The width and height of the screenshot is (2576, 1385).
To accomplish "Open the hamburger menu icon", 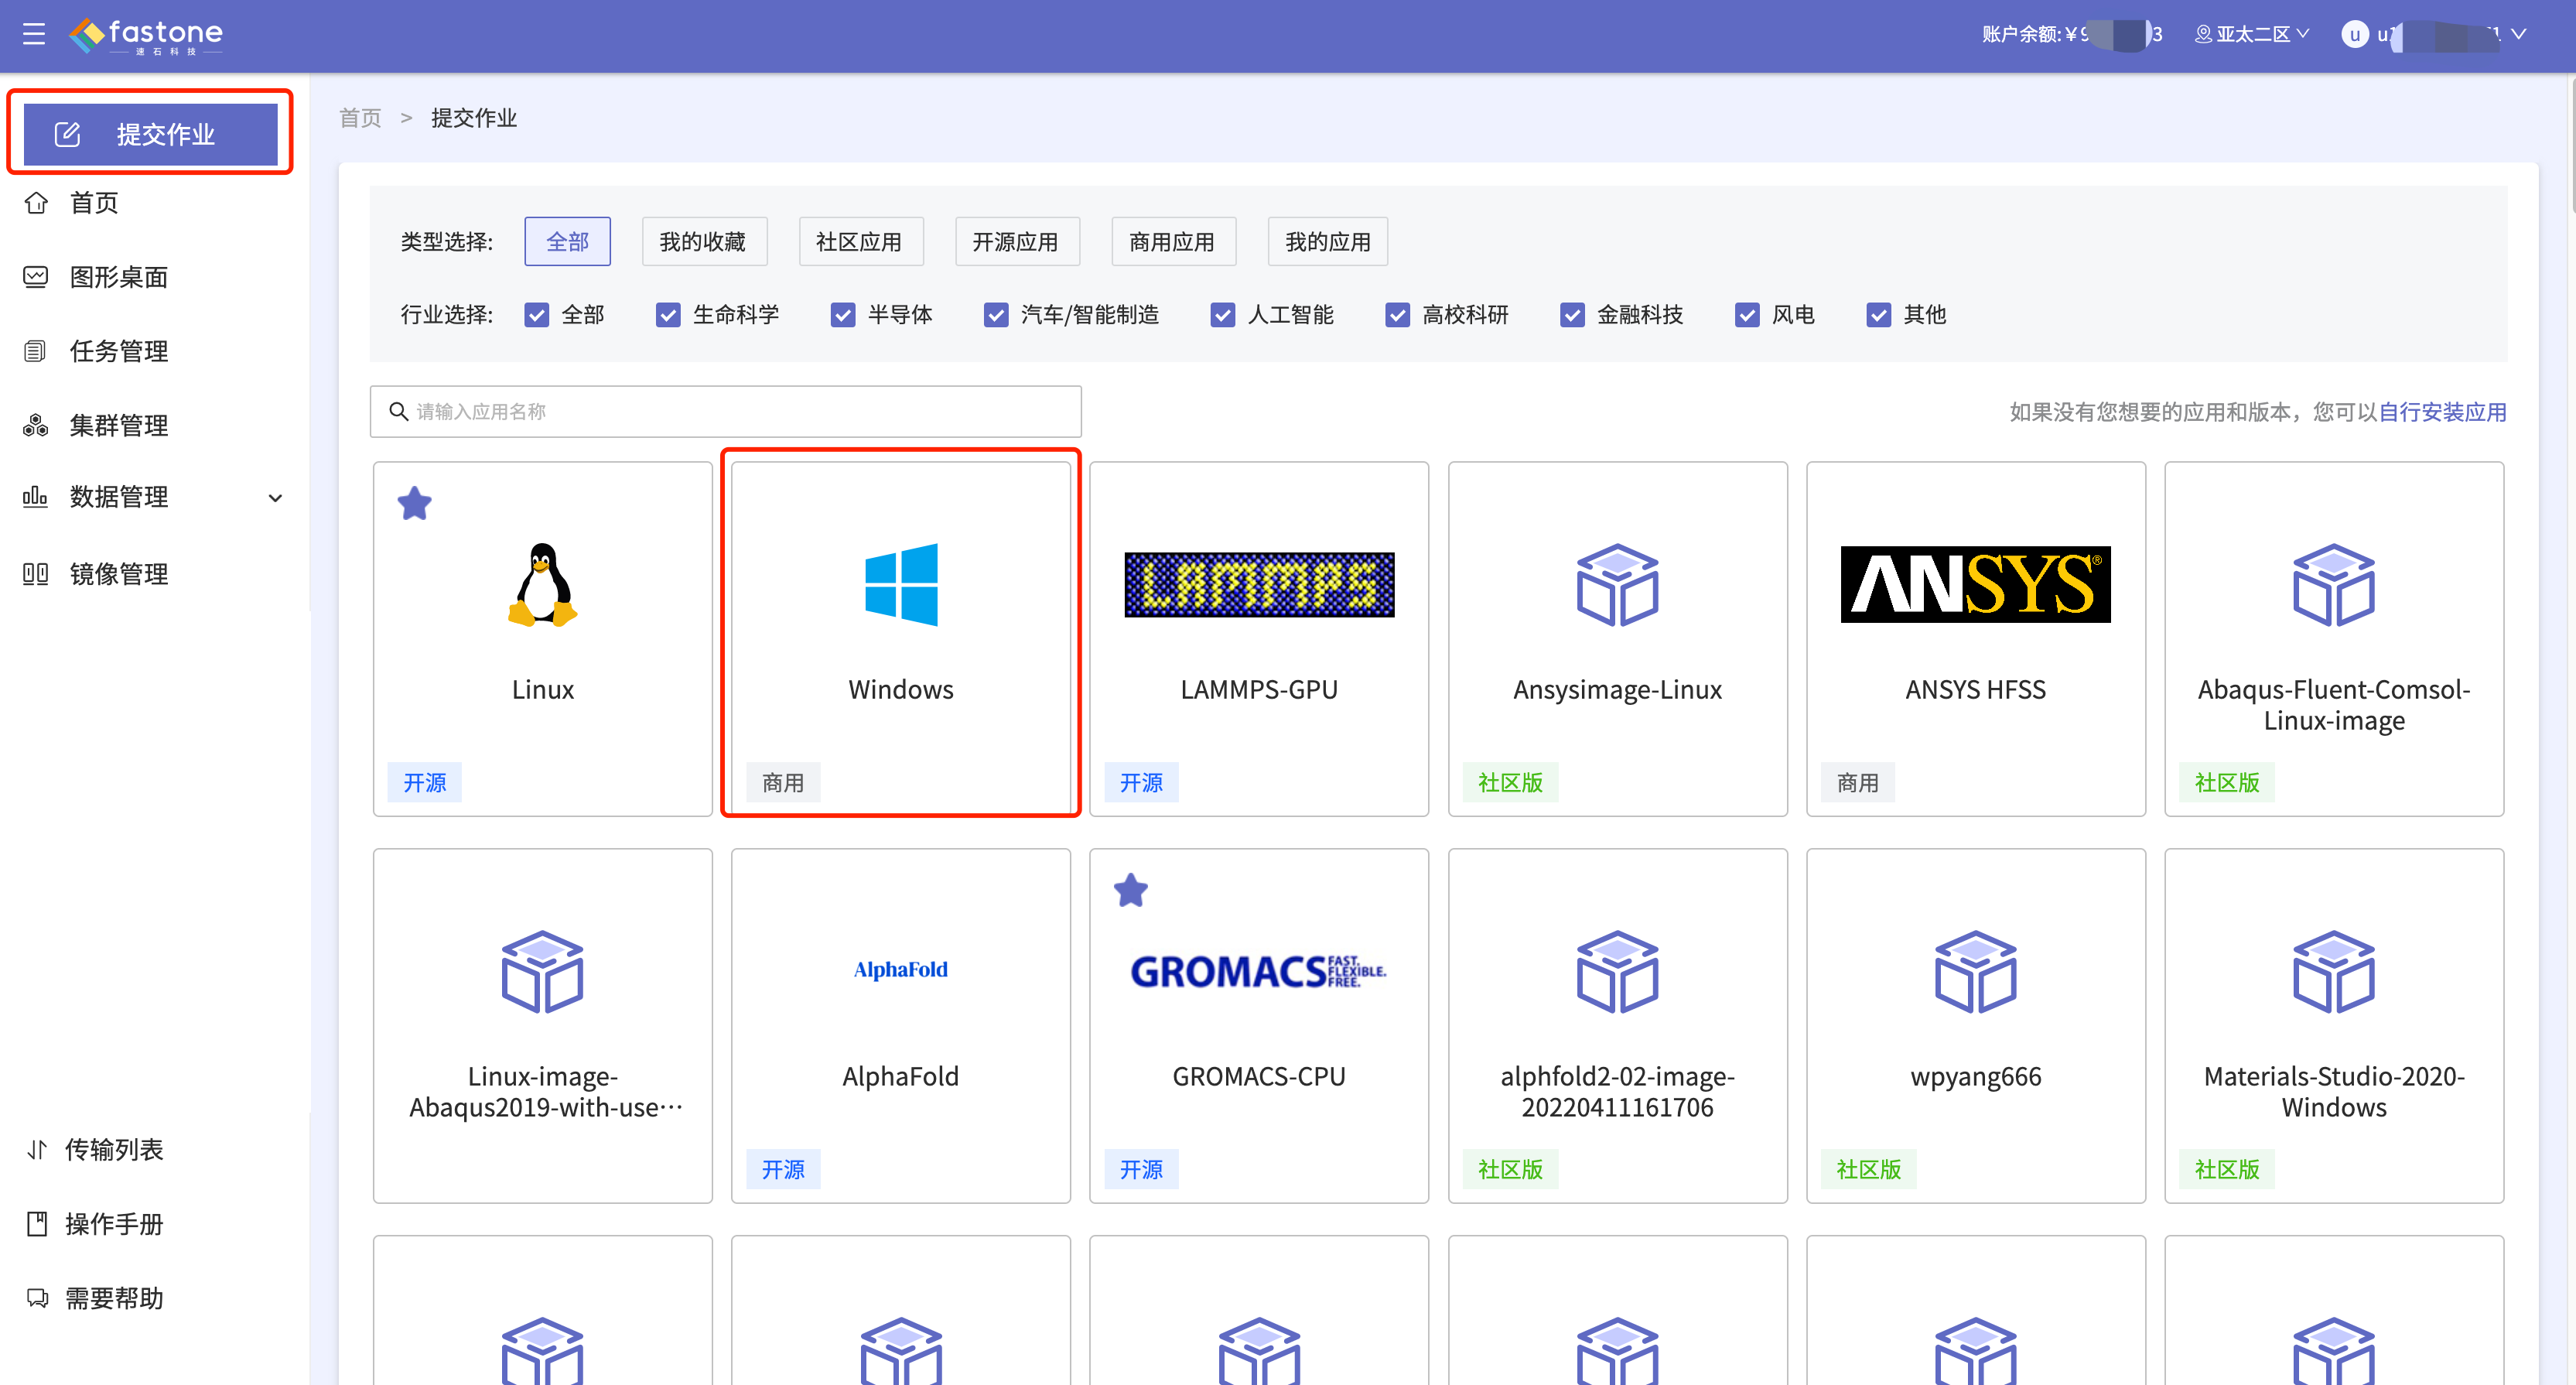I will pyautogui.click(x=34, y=34).
